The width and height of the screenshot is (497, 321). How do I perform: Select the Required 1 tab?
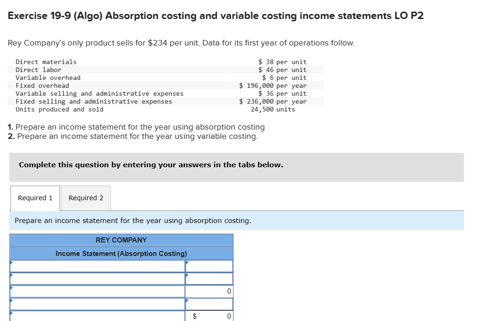[34, 197]
